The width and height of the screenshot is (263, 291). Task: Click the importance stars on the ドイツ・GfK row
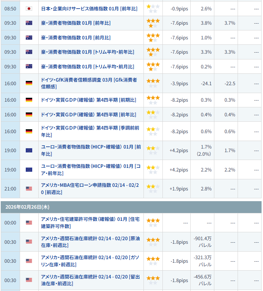pyautogui.click(x=153, y=83)
